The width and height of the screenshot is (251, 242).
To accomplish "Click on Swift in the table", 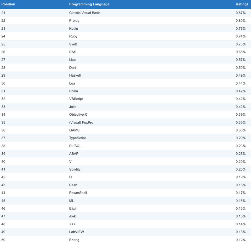I will click(73, 44).
